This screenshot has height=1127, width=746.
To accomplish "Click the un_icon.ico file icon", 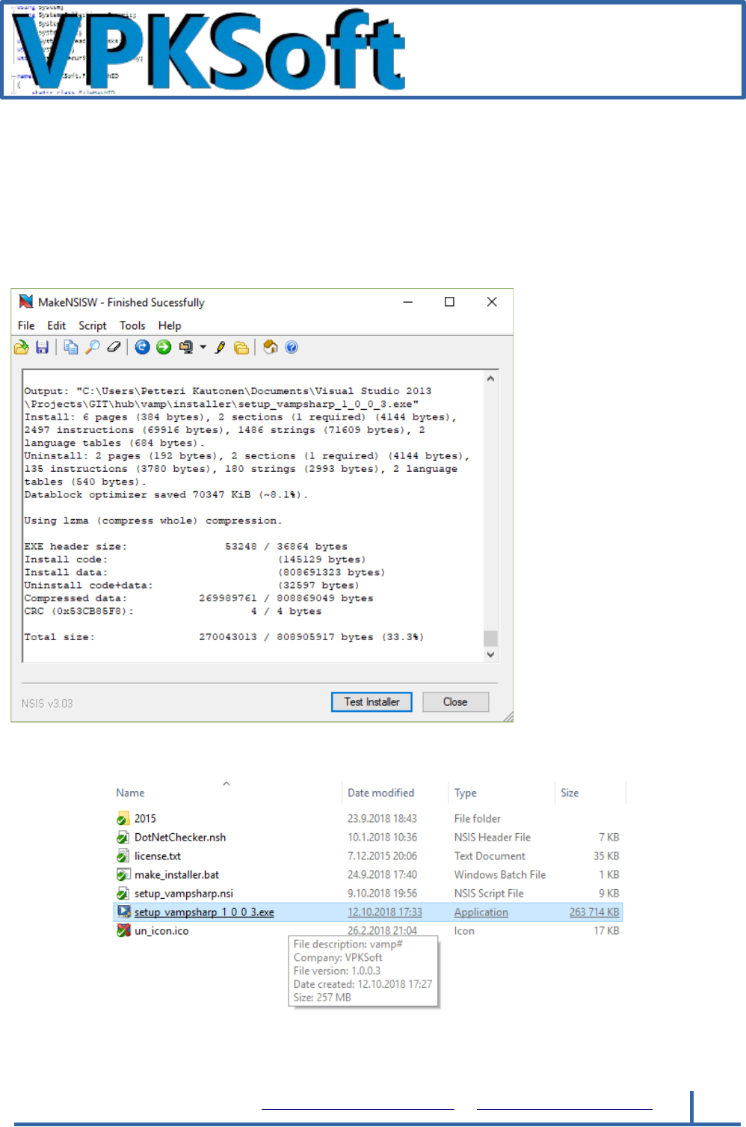I will click(x=123, y=931).
